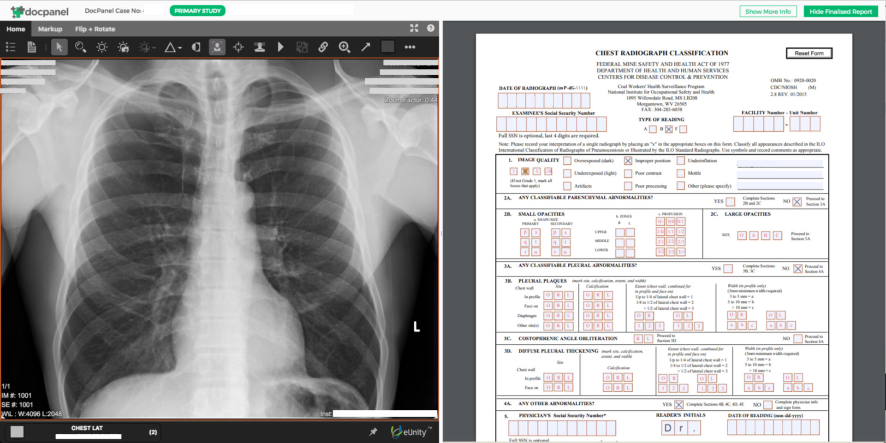
Task: Click Hide Finalised Report
Action: coord(840,11)
